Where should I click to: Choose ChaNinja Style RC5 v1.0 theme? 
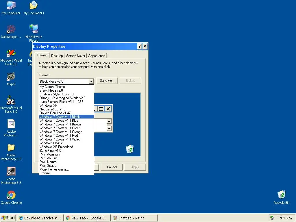point(66,94)
